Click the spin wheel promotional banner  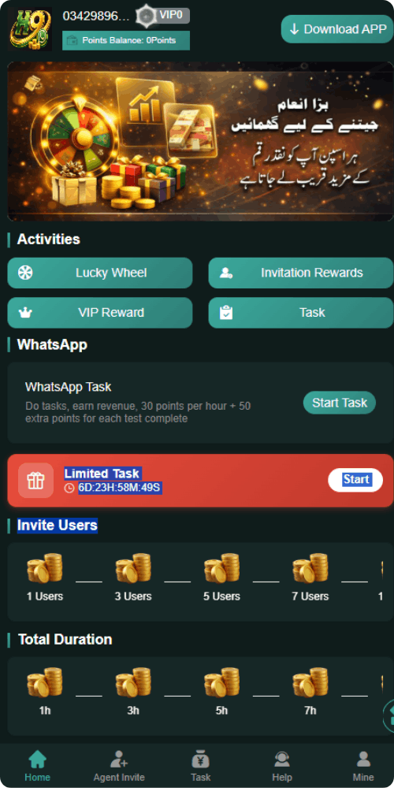point(200,141)
